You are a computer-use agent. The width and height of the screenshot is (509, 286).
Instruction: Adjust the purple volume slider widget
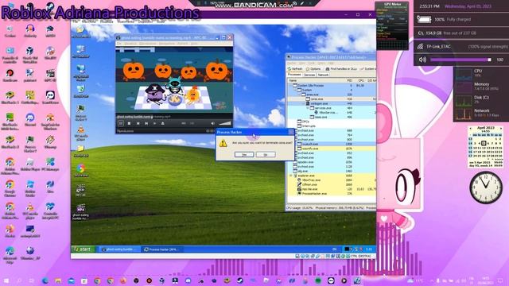[x=460, y=60]
